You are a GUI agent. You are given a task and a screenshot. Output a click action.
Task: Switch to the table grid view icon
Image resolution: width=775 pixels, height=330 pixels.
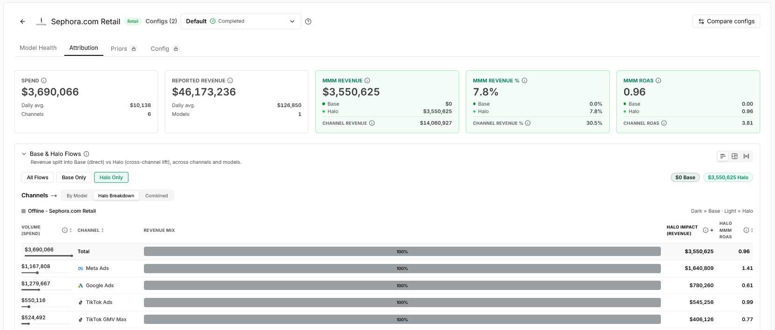pos(734,156)
